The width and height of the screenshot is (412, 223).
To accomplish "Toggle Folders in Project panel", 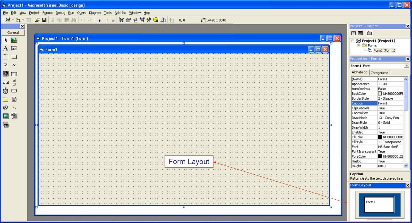I will pos(369,33).
